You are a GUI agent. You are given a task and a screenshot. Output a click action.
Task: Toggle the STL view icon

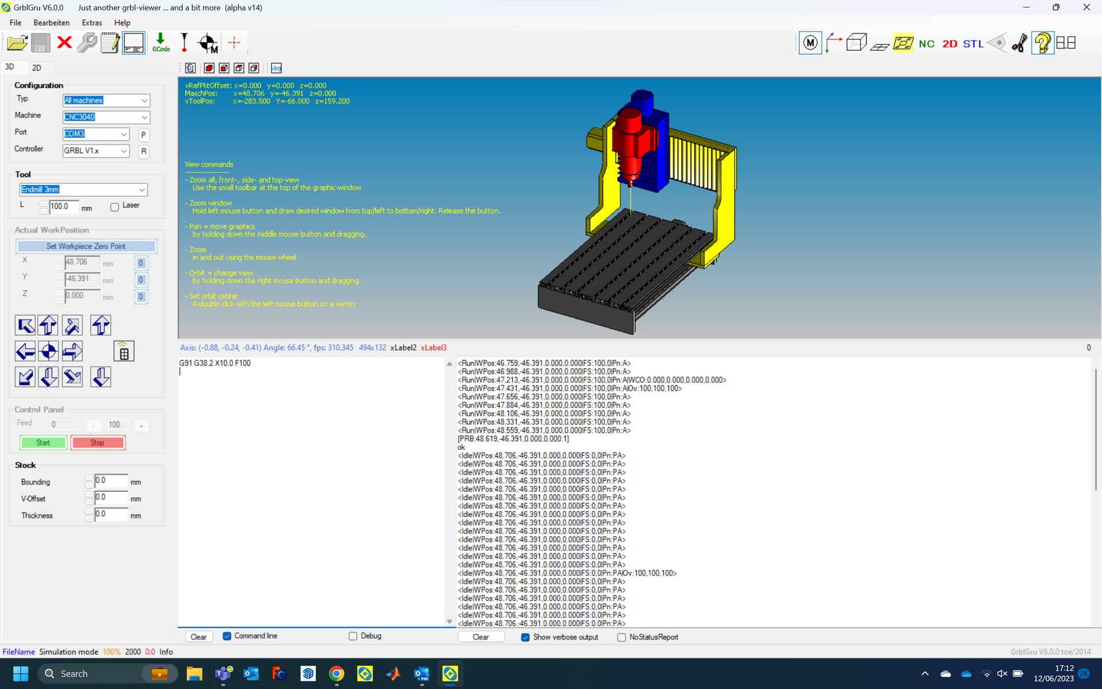point(973,44)
